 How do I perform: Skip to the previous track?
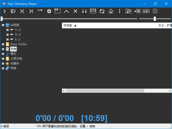tap(22, 11)
